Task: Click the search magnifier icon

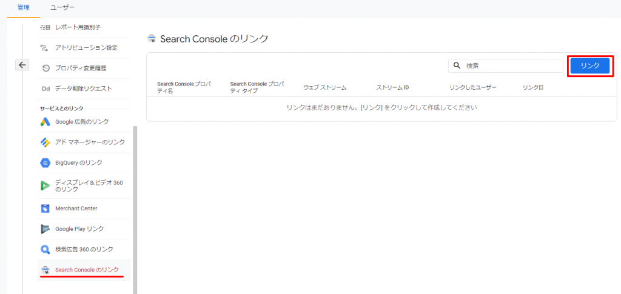Action: (457, 65)
